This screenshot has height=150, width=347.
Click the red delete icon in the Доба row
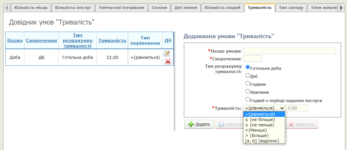[168, 61]
